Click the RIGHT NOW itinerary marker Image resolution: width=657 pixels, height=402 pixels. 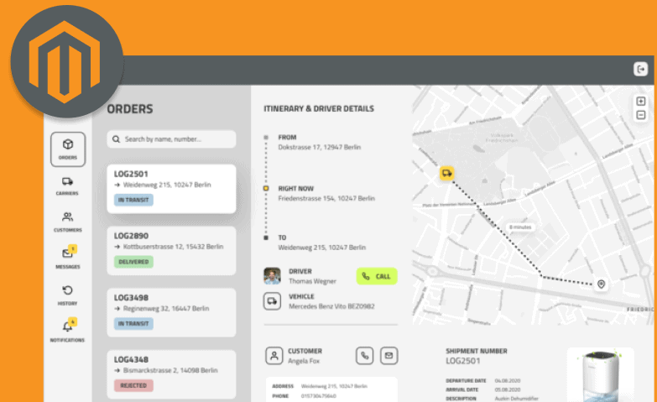tap(266, 189)
